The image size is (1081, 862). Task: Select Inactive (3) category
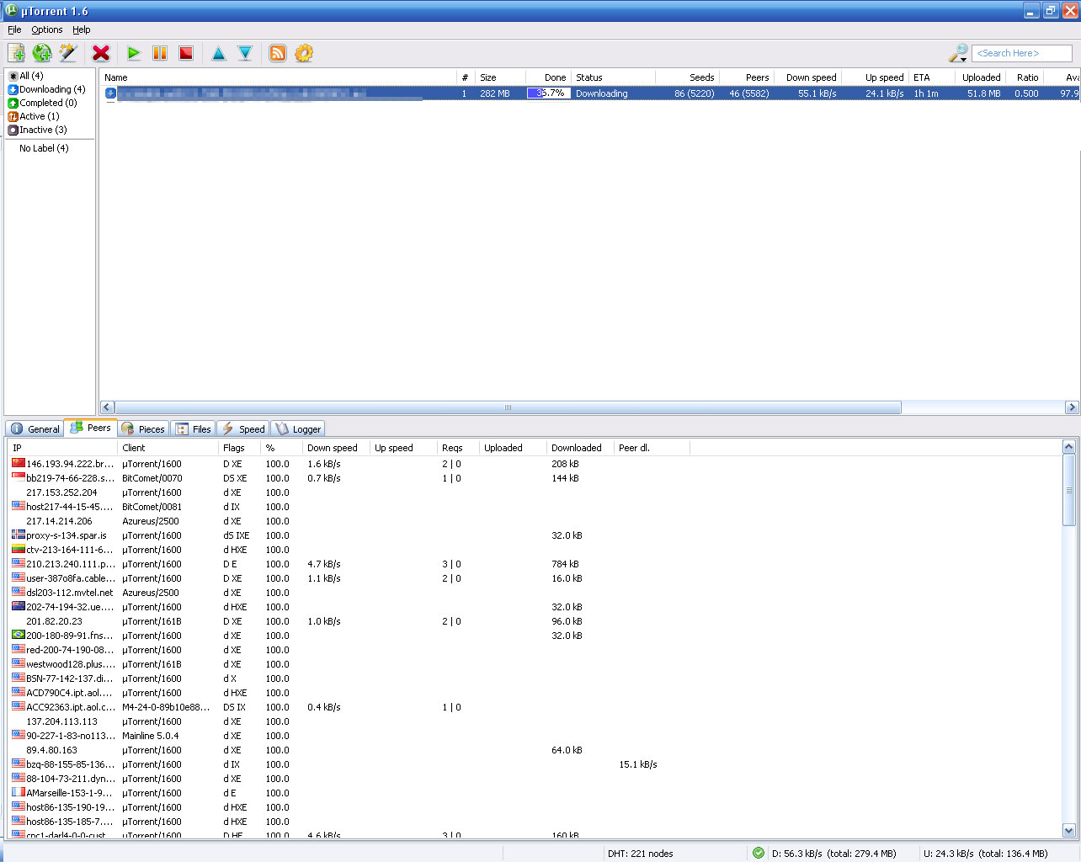click(43, 130)
